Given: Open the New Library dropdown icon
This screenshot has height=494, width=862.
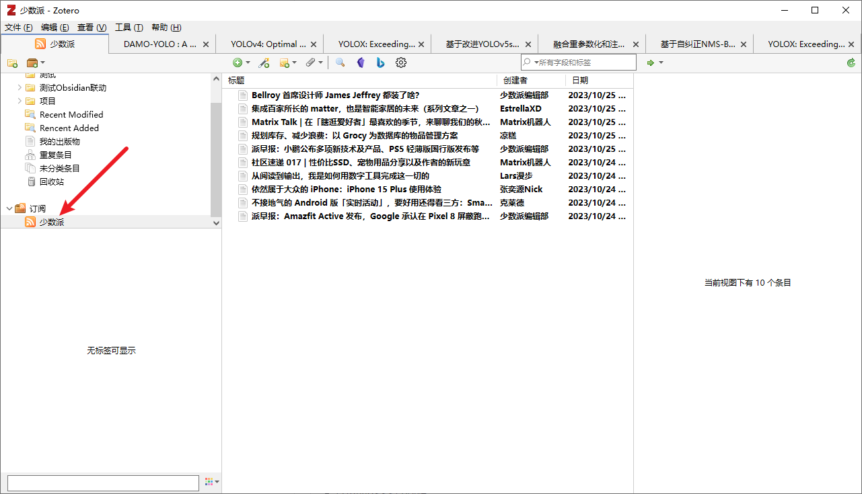Looking at the screenshot, I should coord(36,63).
